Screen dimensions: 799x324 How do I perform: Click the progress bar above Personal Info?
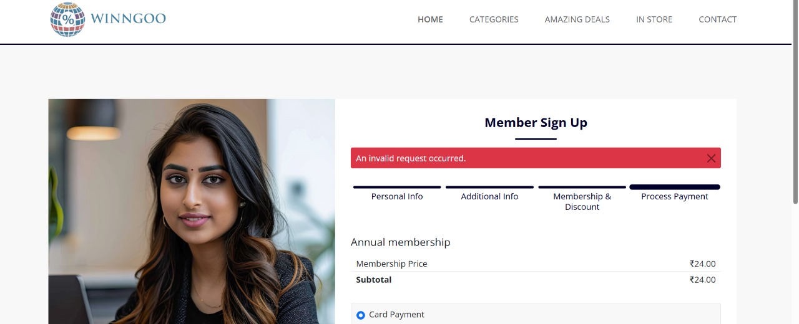(397, 187)
